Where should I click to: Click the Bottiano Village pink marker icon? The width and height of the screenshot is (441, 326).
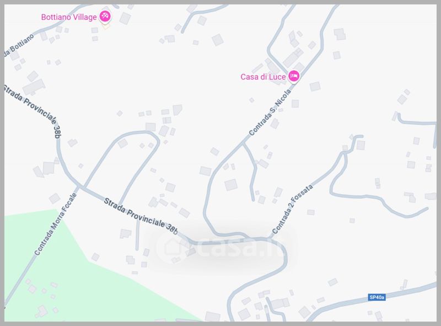105,16
